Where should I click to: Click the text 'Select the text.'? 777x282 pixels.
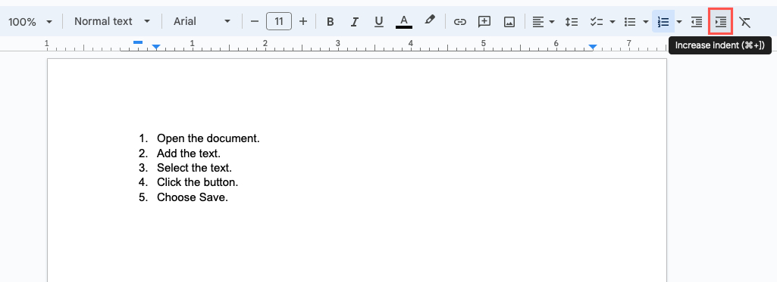pos(194,167)
